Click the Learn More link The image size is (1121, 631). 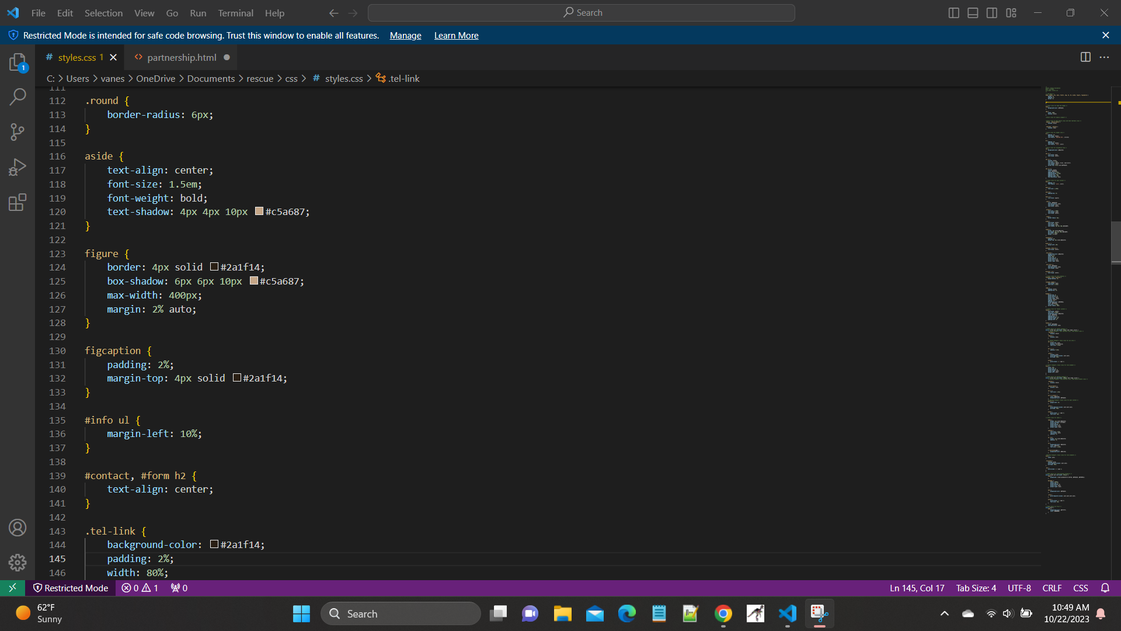pos(456,36)
